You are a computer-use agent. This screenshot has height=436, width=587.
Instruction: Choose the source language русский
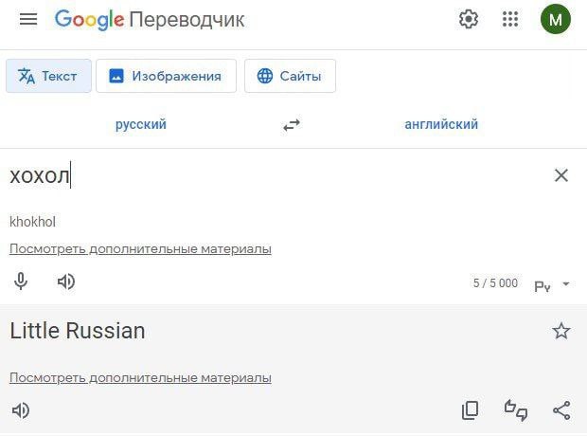point(141,124)
